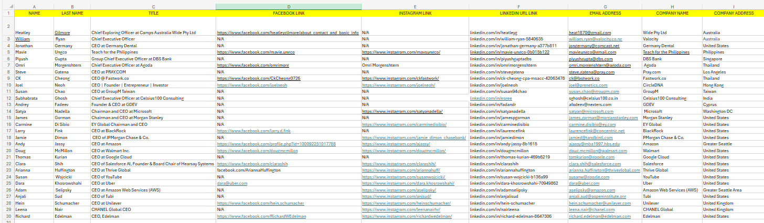Viewport: 764px width, 223px height.
Task: Select column F header
Action: 518,6
